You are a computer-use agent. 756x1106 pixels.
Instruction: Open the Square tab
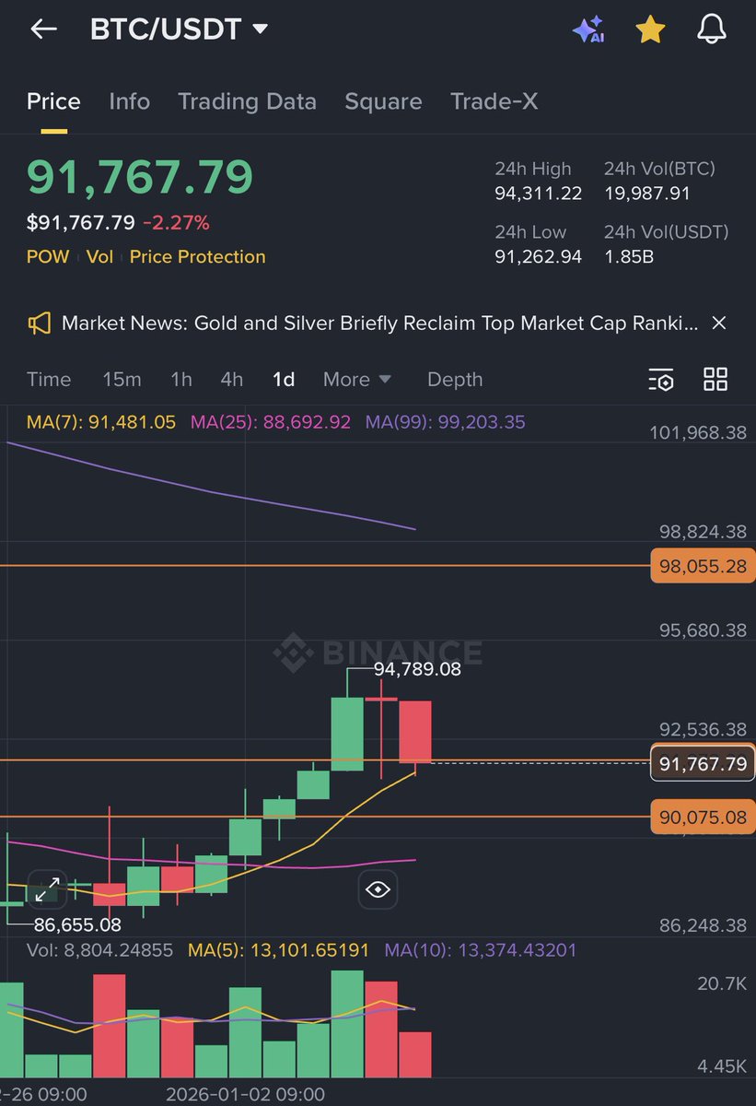tap(383, 101)
